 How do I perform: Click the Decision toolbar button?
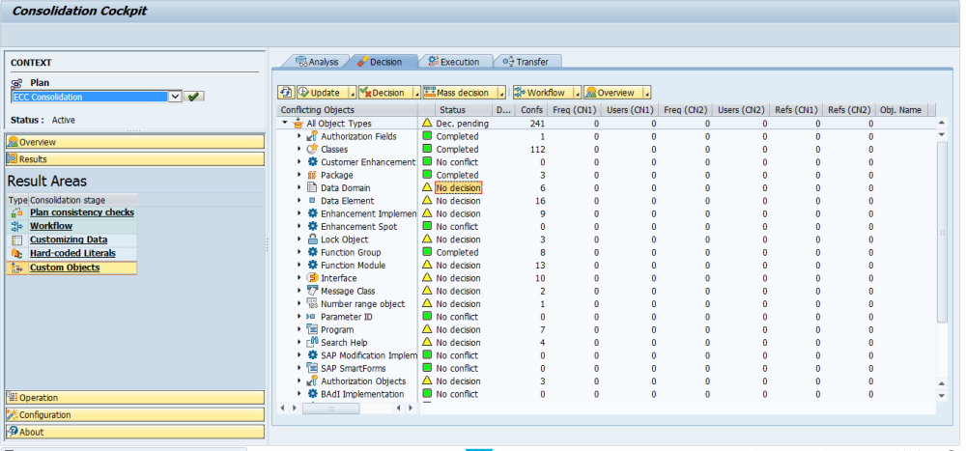pos(385,93)
